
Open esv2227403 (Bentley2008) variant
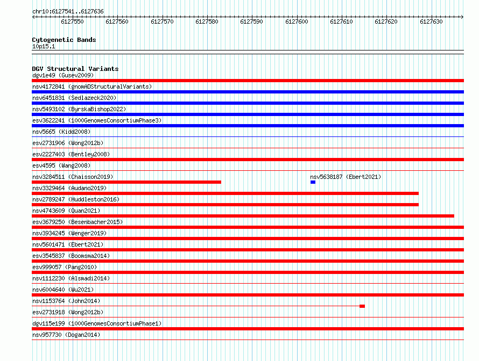[71, 154]
